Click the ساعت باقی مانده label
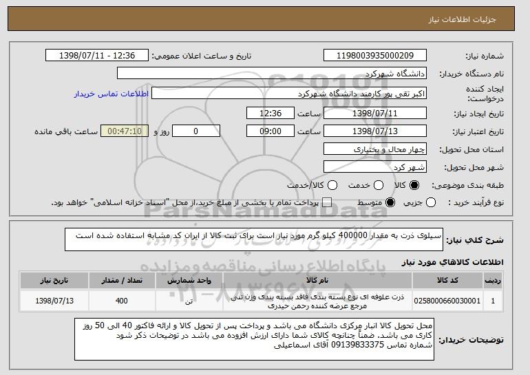Screen dimensions: 530x375 pyautogui.click(x=66, y=131)
